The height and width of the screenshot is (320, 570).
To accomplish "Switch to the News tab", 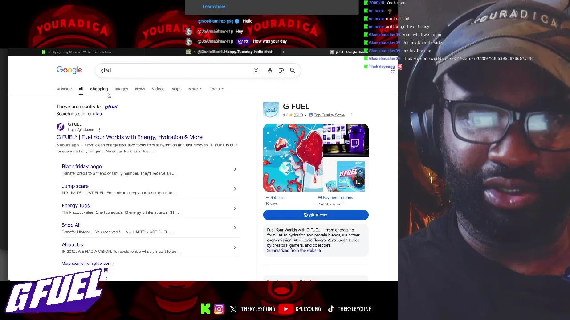I will (x=140, y=89).
